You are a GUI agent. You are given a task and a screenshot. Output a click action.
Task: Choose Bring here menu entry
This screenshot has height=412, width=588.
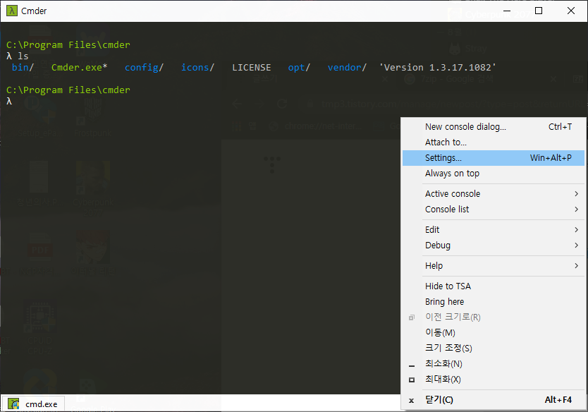(x=493, y=302)
